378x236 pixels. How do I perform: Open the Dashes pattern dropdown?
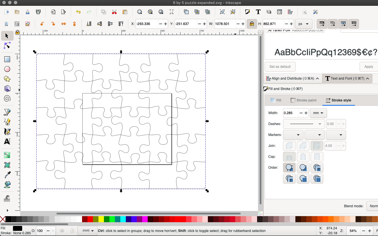coord(304,124)
